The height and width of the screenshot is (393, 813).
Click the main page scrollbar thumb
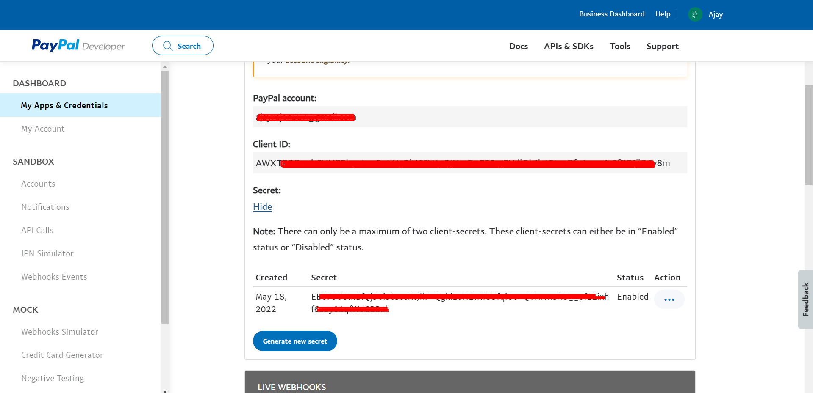click(809, 135)
